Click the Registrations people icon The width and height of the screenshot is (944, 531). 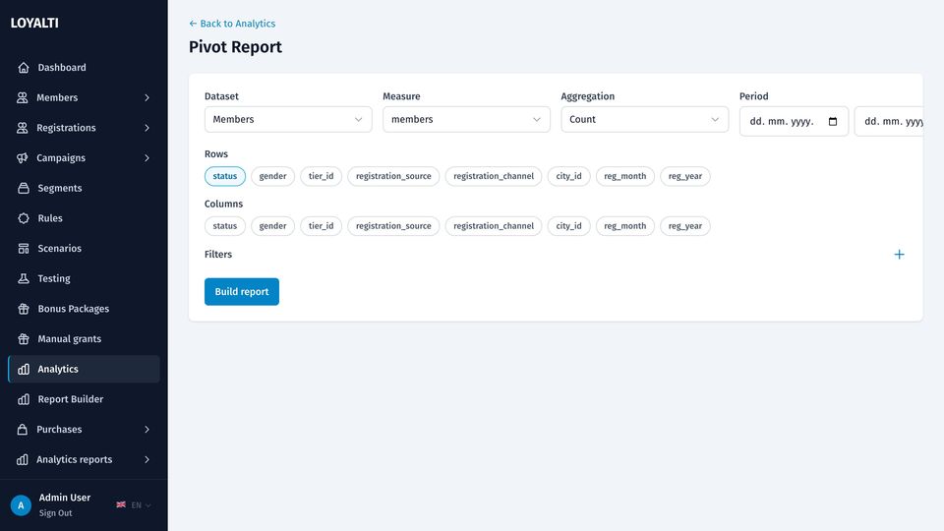coord(23,128)
